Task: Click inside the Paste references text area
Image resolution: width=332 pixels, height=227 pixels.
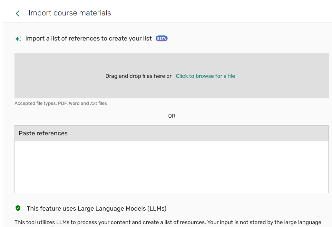Action: point(171,167)
